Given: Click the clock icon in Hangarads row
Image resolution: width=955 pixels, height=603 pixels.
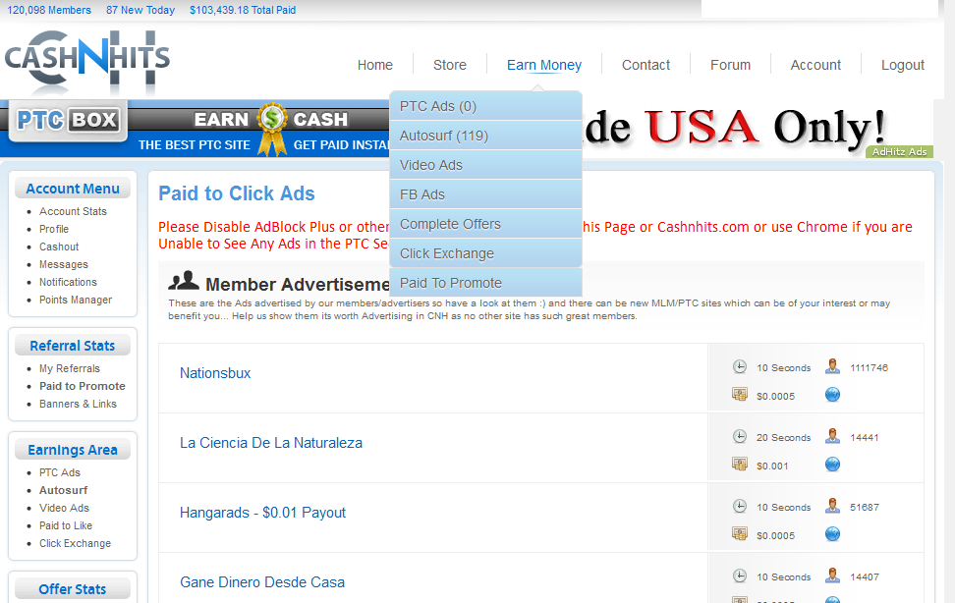Looking at the screenshot, I should coord(740,506).
